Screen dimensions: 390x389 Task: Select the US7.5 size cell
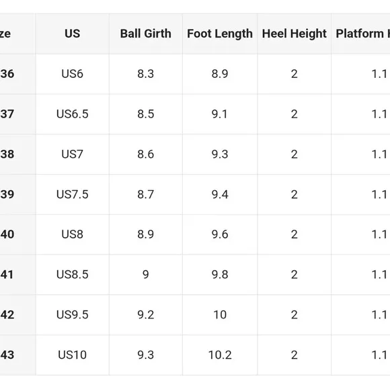coord(73,194)
